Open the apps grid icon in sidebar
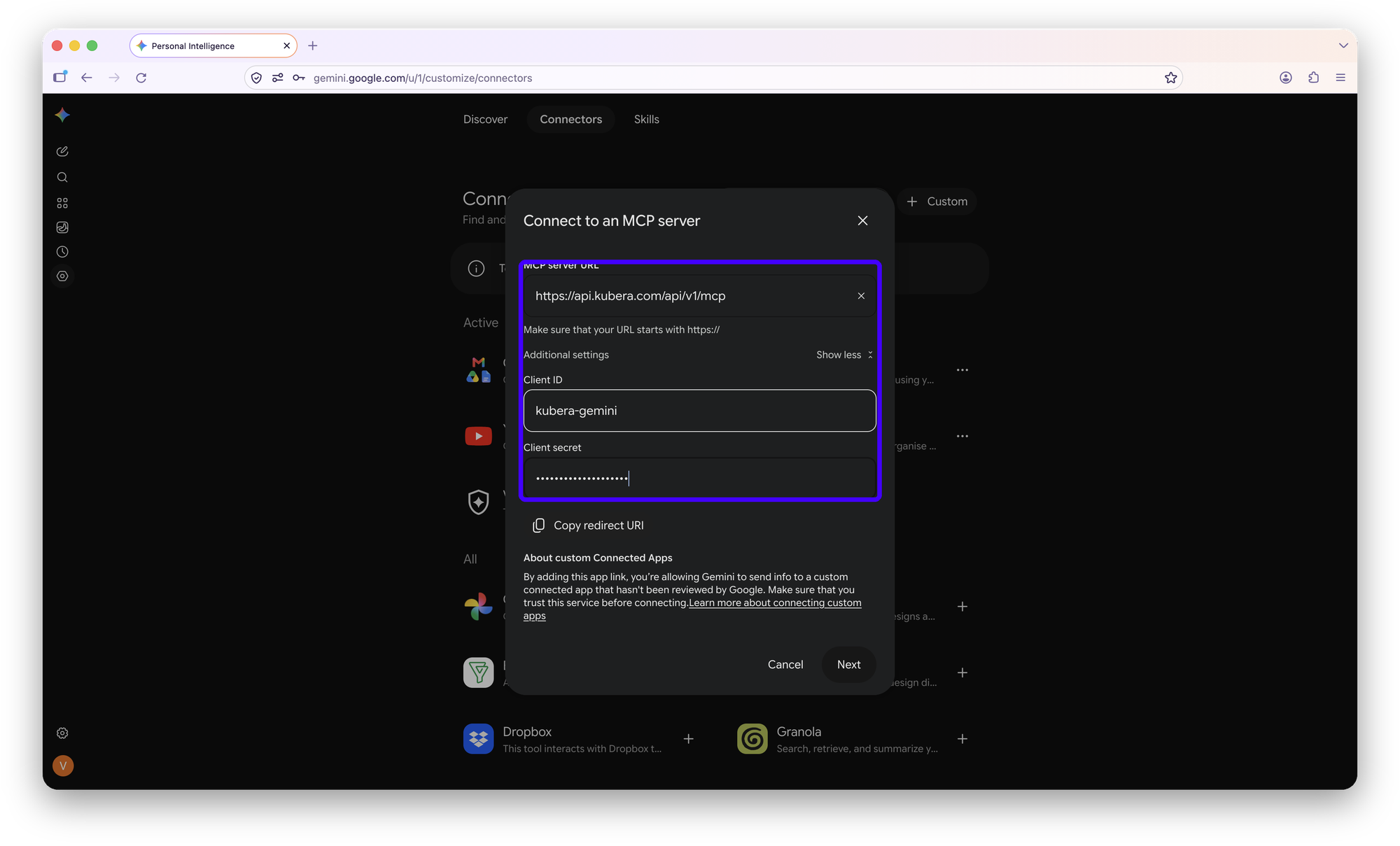 pos(62,203)
